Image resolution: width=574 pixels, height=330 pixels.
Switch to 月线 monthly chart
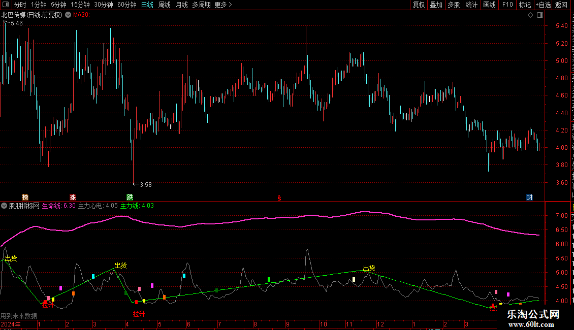coord(181,5)
